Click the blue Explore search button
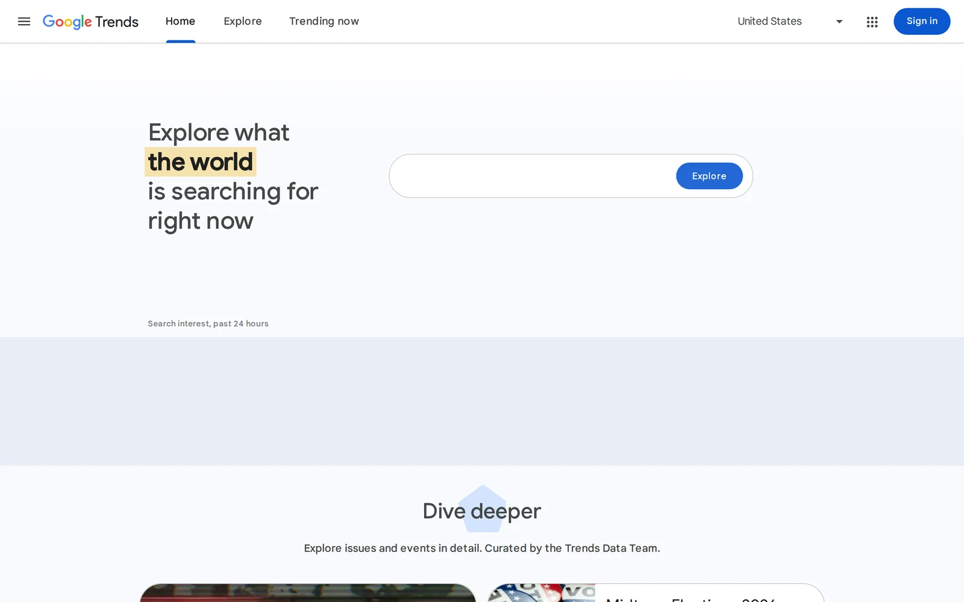This screenshot has height=602, width=964. [x=709, y=176]
